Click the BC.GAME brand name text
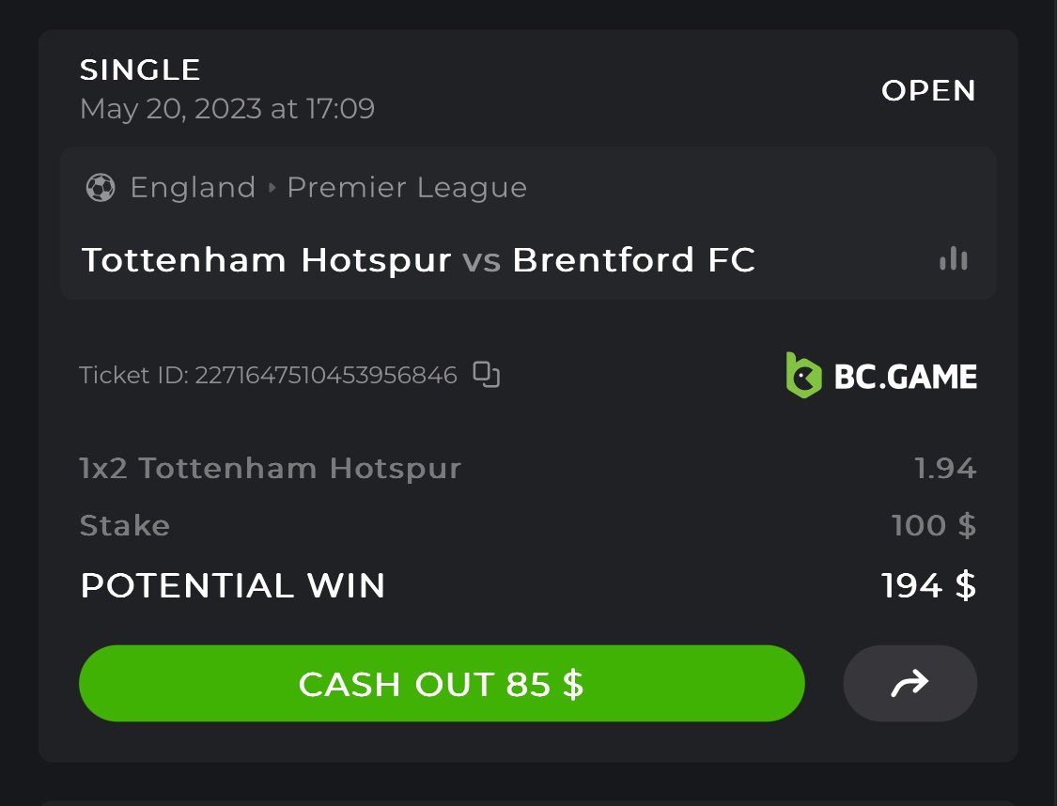The image size is (1057, 806). [906, 377]
